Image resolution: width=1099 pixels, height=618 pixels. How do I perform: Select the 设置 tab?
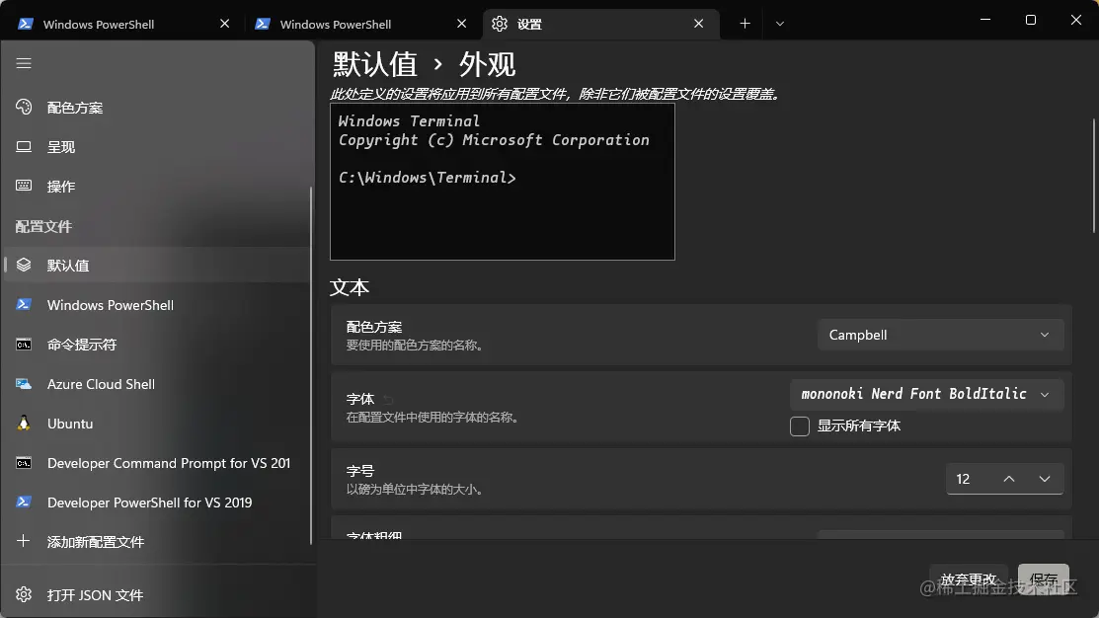pos(600,24)
